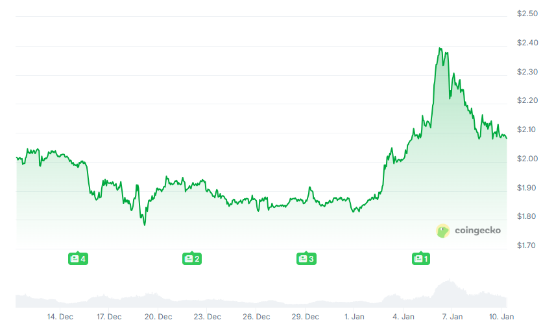Viewport: 554px width, 331px height.
Task: Click the 10. Jan date label
Action: click(501, 317)
